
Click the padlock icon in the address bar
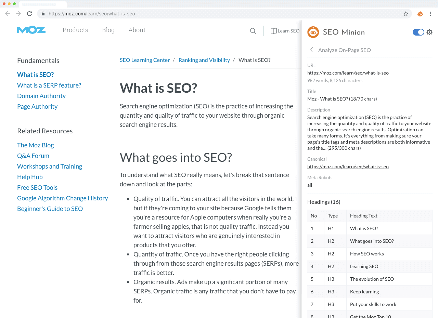point(43,14)
